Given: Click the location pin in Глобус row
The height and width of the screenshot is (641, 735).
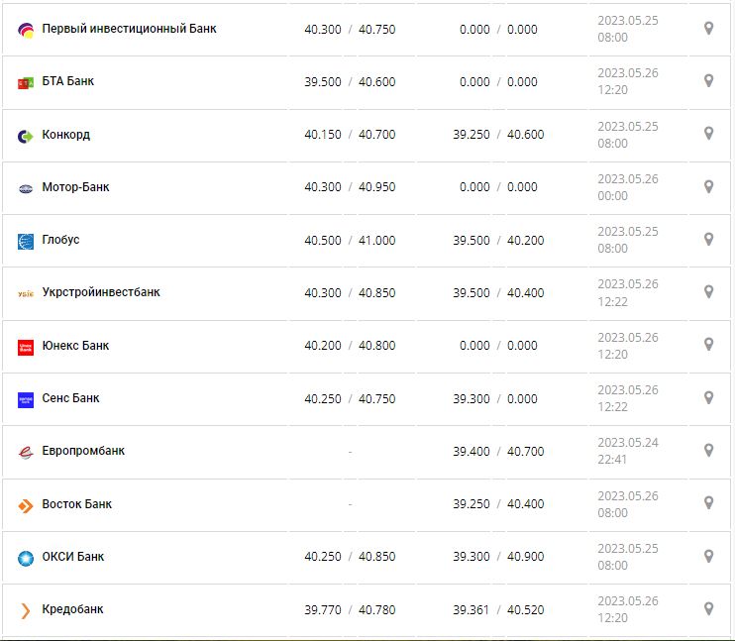Looking at the screenshot, I should 708,239.
